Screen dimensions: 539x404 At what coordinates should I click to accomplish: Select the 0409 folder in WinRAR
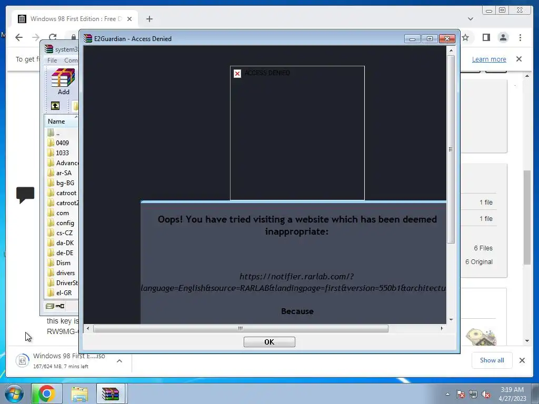62,143
